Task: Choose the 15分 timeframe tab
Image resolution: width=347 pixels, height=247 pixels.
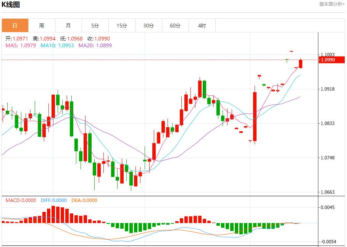Action: pos(122,26)
